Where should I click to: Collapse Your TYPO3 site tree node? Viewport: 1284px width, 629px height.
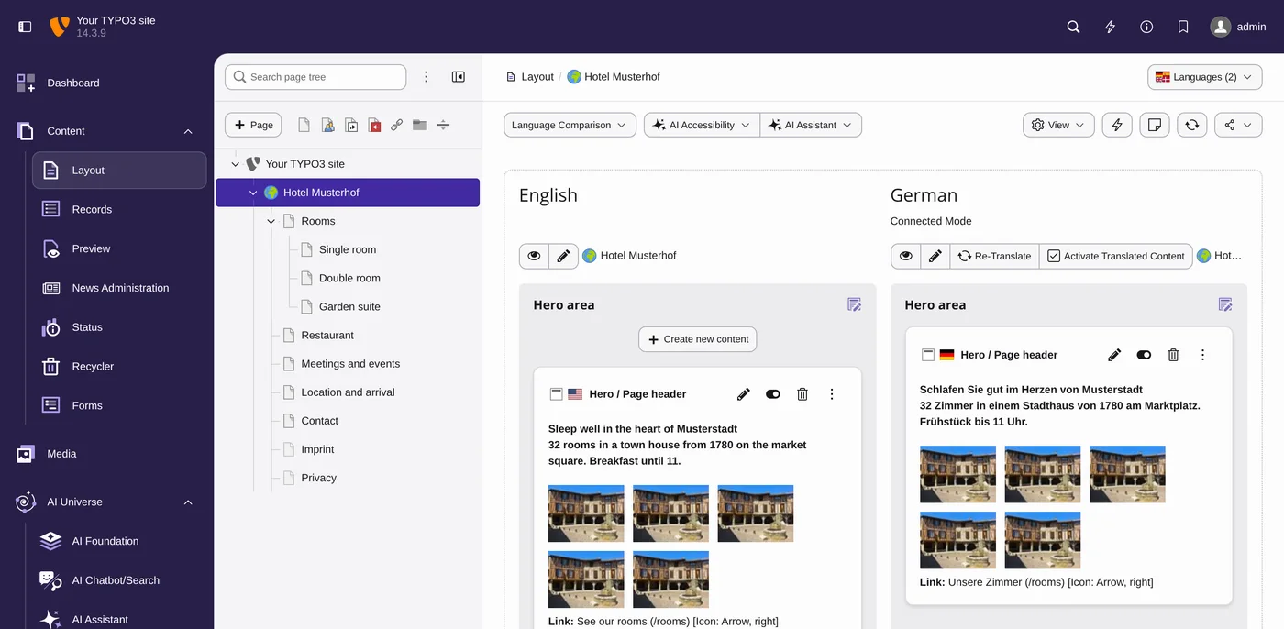tap(235, 164)
